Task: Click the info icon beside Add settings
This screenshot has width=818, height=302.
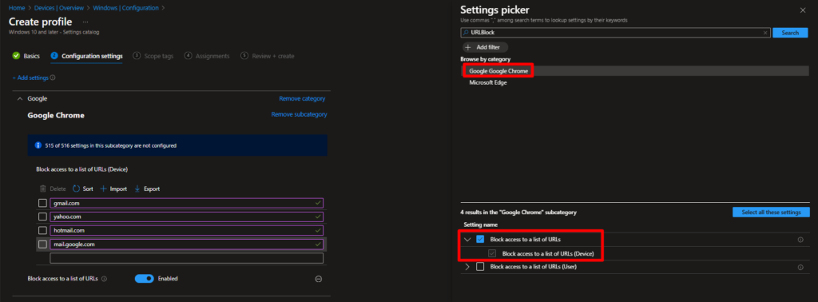Action: (x=53, y=77)
